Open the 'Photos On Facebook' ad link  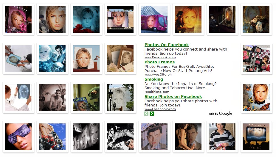pos(167,45)
